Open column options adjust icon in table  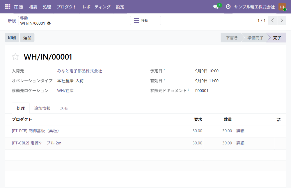coord(278,120)
